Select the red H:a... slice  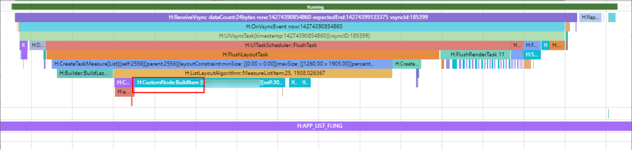[x=124, y=92]
